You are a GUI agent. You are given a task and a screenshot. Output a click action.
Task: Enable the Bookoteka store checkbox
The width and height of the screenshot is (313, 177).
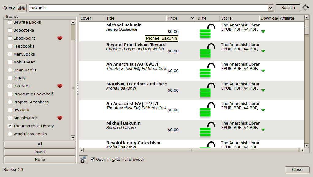pos(10,30)
